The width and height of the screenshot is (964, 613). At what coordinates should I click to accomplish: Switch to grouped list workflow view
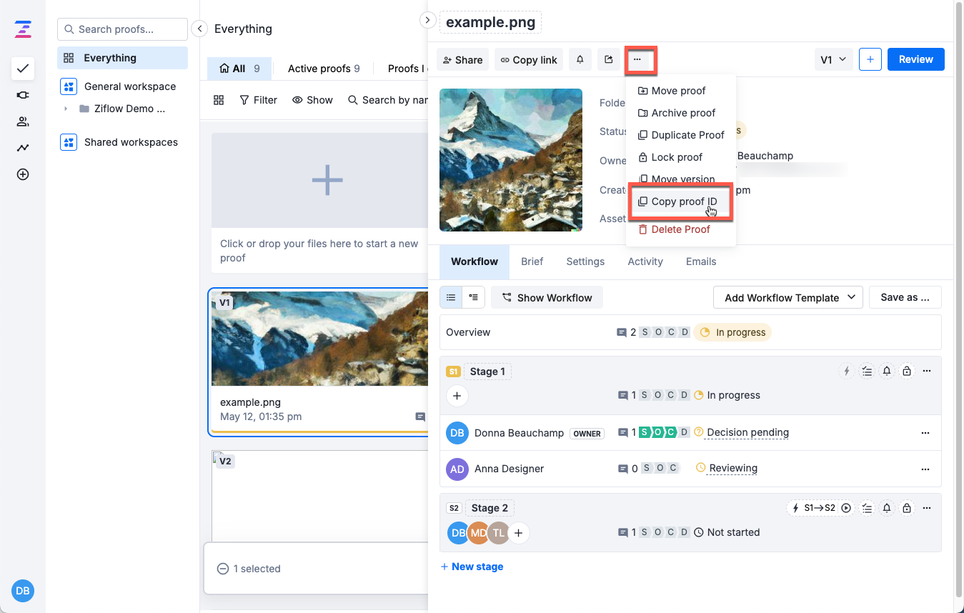(x=474, y=297)
